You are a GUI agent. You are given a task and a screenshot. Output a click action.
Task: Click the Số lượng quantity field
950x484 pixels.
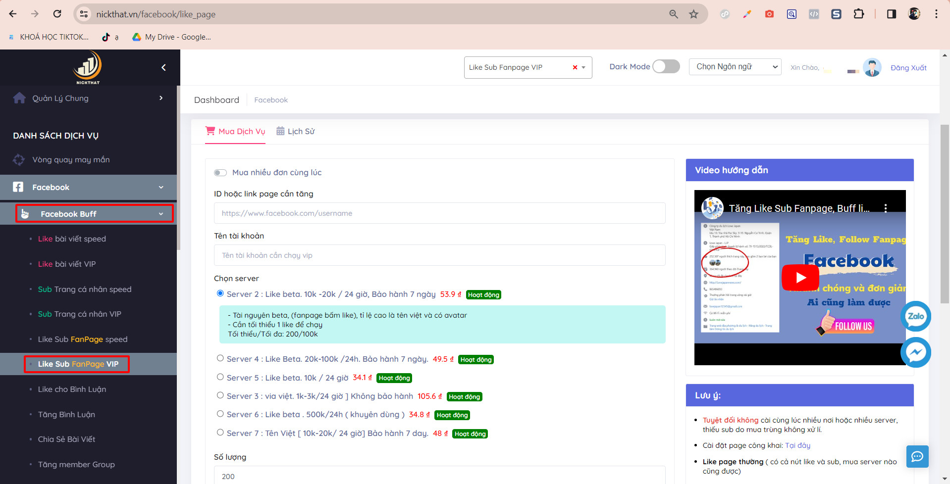click(440, 475)
